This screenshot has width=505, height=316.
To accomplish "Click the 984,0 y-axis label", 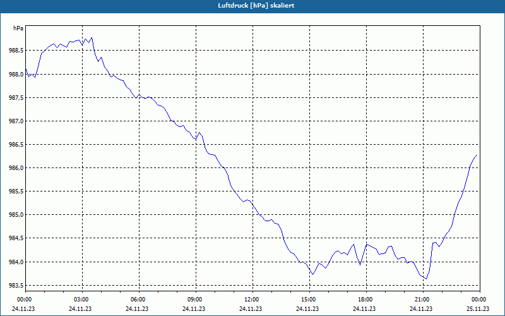I will [x=16, y=262].
